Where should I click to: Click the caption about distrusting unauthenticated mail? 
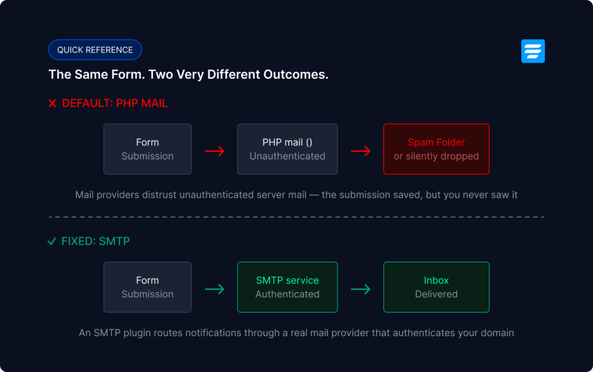point(296,195)
